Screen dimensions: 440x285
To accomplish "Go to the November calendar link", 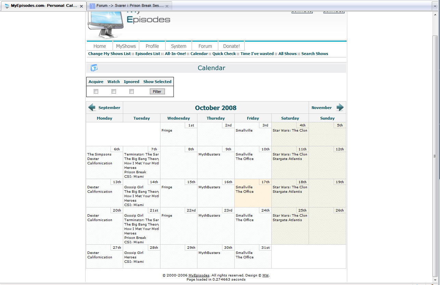I will tap(322, 108).
